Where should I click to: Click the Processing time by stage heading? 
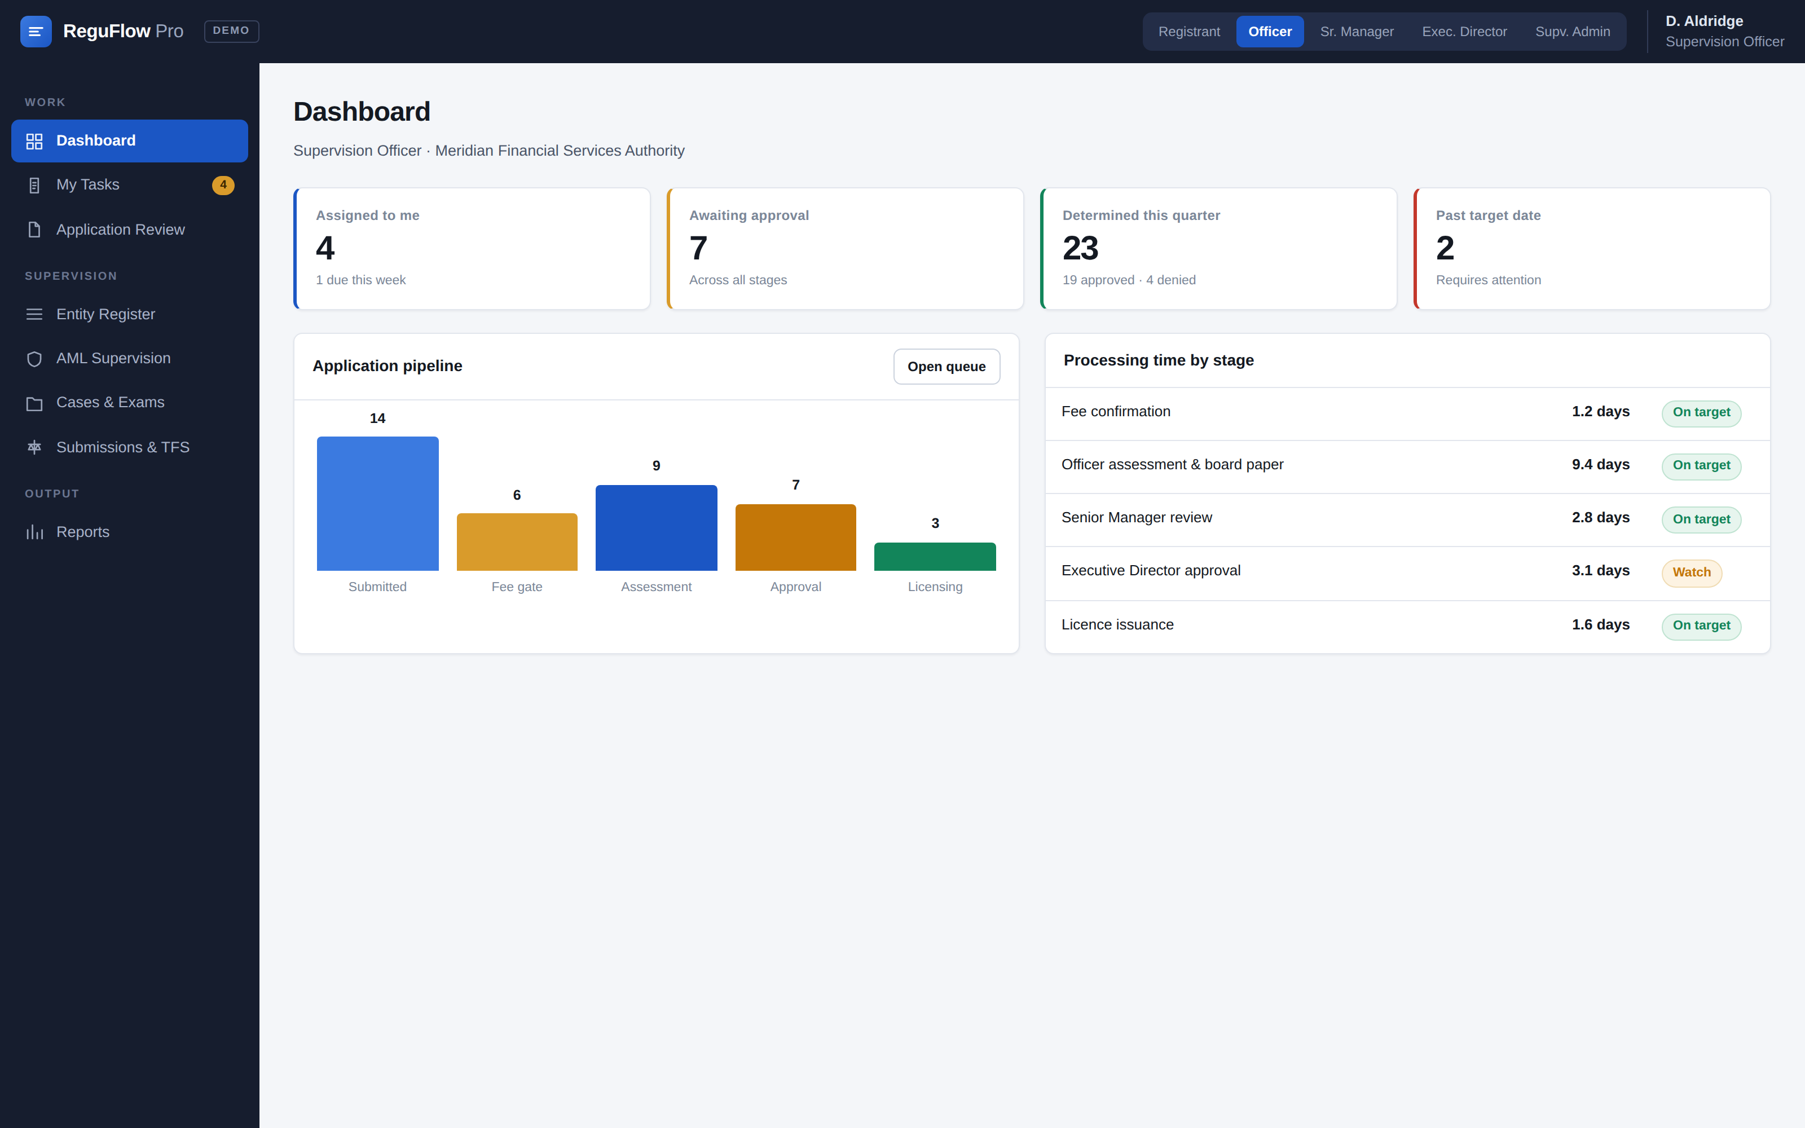pos(1159,360)
